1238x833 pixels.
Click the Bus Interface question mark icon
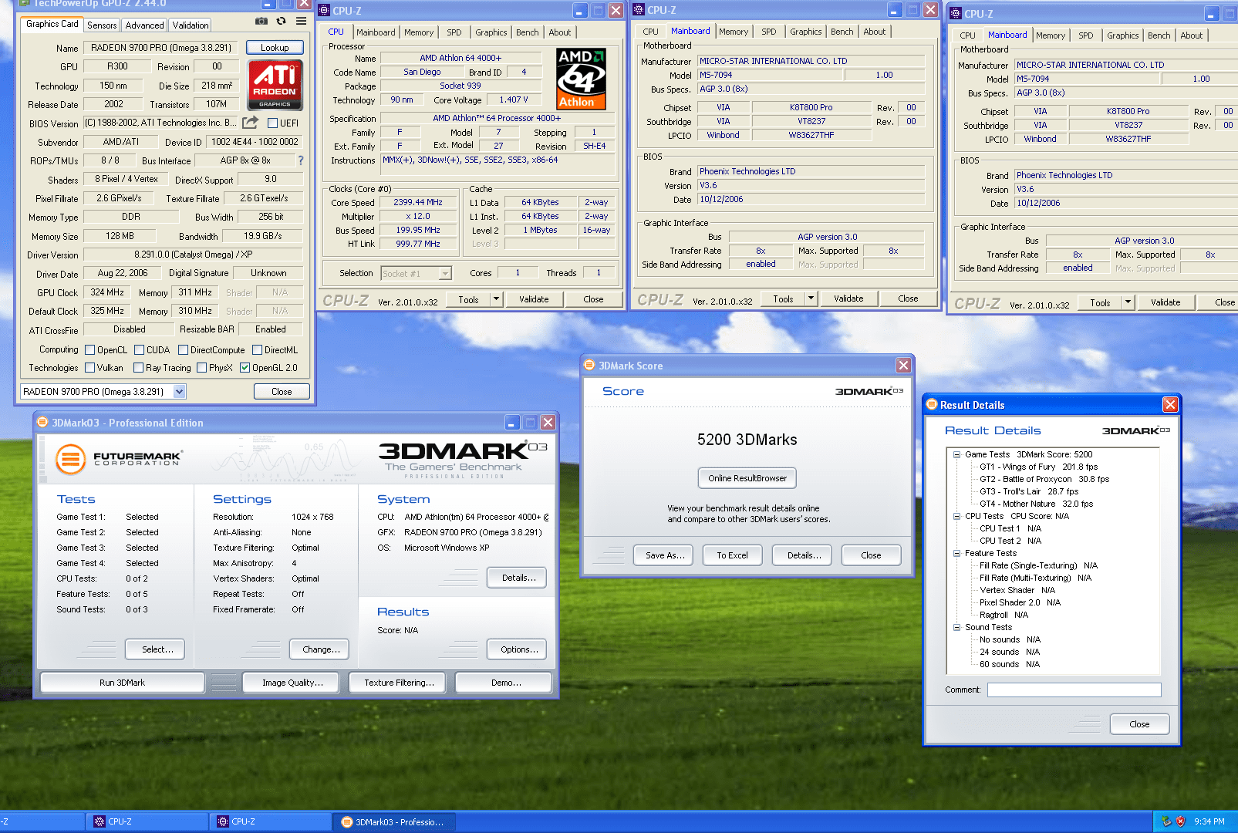pyautogui.click(x=301, y=160)
